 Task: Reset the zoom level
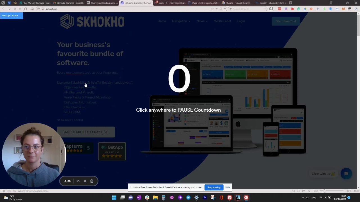315,191
